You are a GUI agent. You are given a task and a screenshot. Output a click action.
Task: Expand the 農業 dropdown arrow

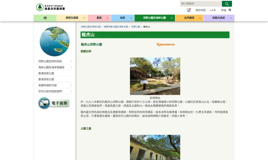coord(107,18)
